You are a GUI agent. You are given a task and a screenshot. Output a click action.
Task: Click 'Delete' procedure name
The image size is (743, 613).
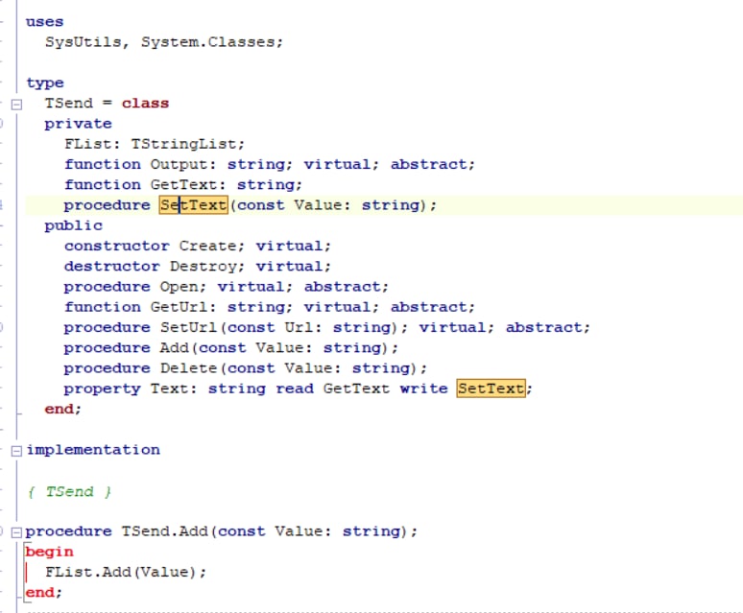click(188, 368)
